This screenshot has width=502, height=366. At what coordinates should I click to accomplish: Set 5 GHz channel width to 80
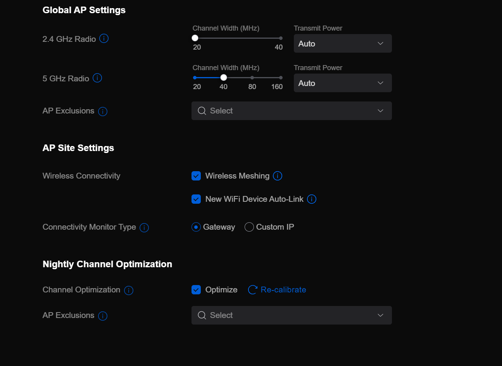click(x=252, y=77)
